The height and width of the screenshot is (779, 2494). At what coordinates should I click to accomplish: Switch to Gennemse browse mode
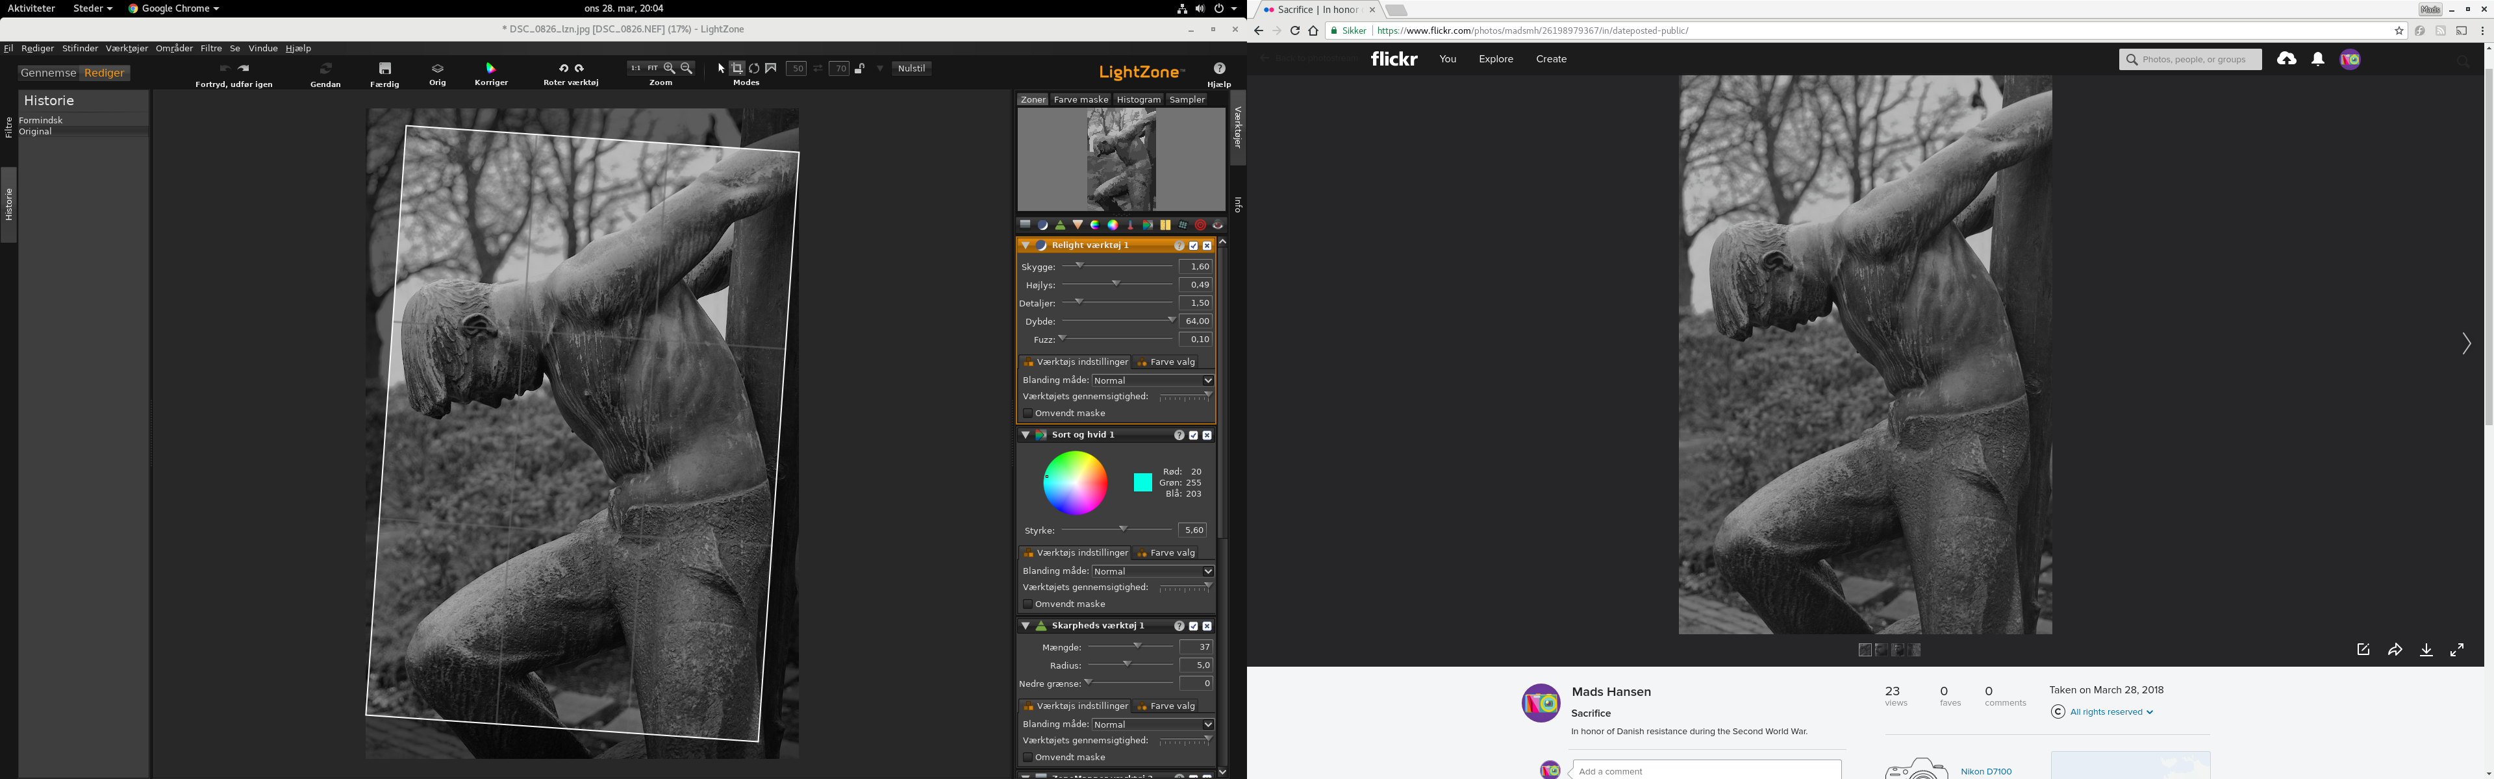click(x=49, y=73)
